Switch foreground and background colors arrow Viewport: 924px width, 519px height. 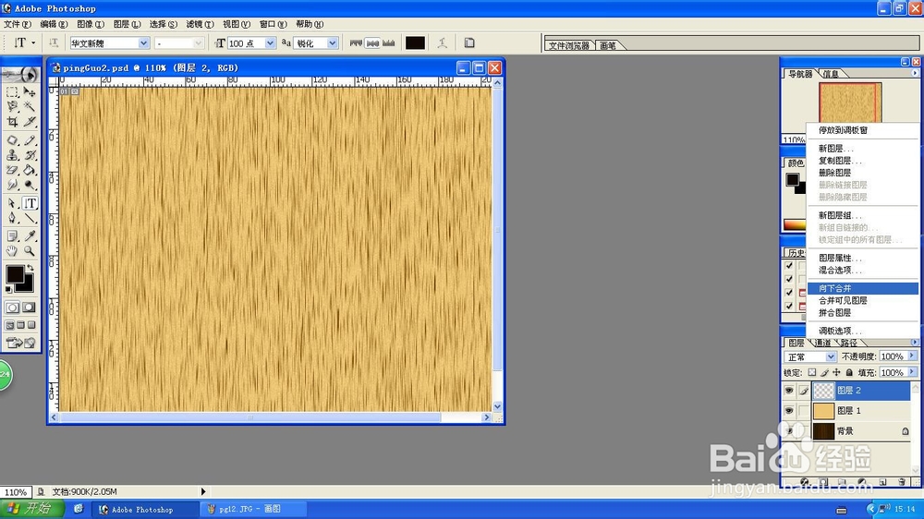tap(30, 268)
